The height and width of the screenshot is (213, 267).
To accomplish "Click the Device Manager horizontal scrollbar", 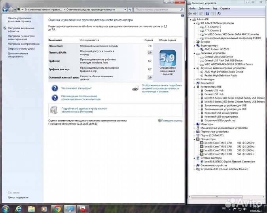I will [217, 197].
